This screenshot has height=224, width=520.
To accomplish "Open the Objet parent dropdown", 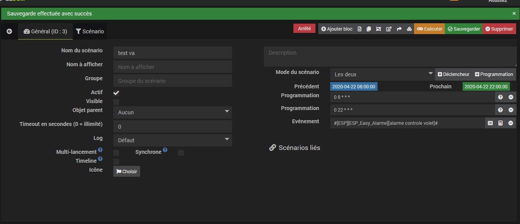I will click(x=173, y=112).
